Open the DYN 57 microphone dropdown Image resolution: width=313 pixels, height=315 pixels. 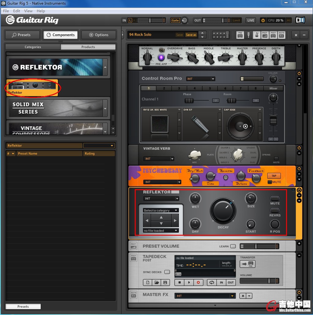pyautogui.click(x=202, y=110)
